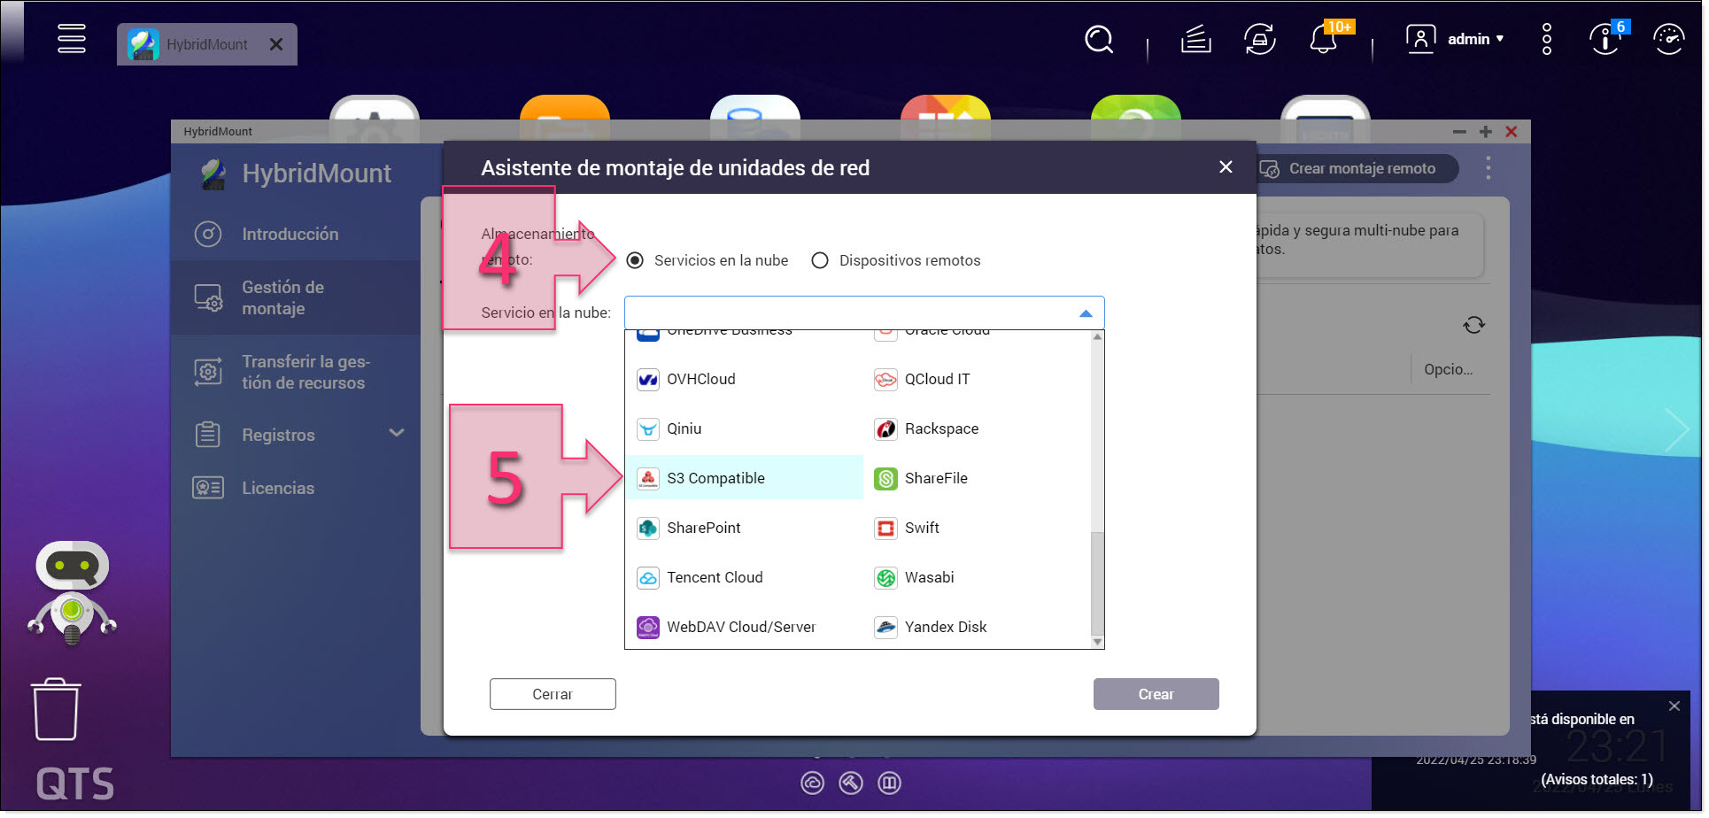Open the resource monitor dashboard icon

[x=1668, y=39]
